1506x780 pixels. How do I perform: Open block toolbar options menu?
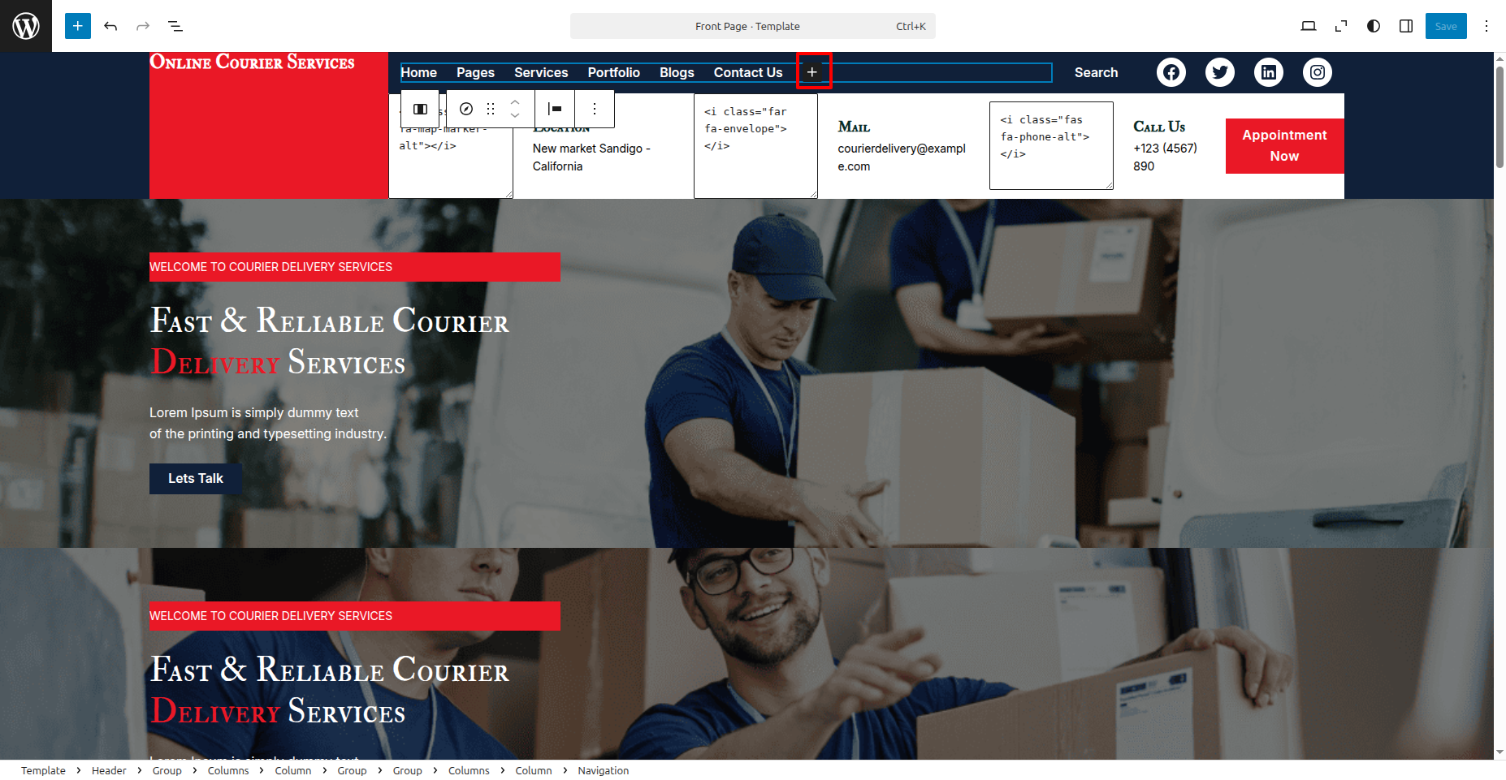[595, 109]
